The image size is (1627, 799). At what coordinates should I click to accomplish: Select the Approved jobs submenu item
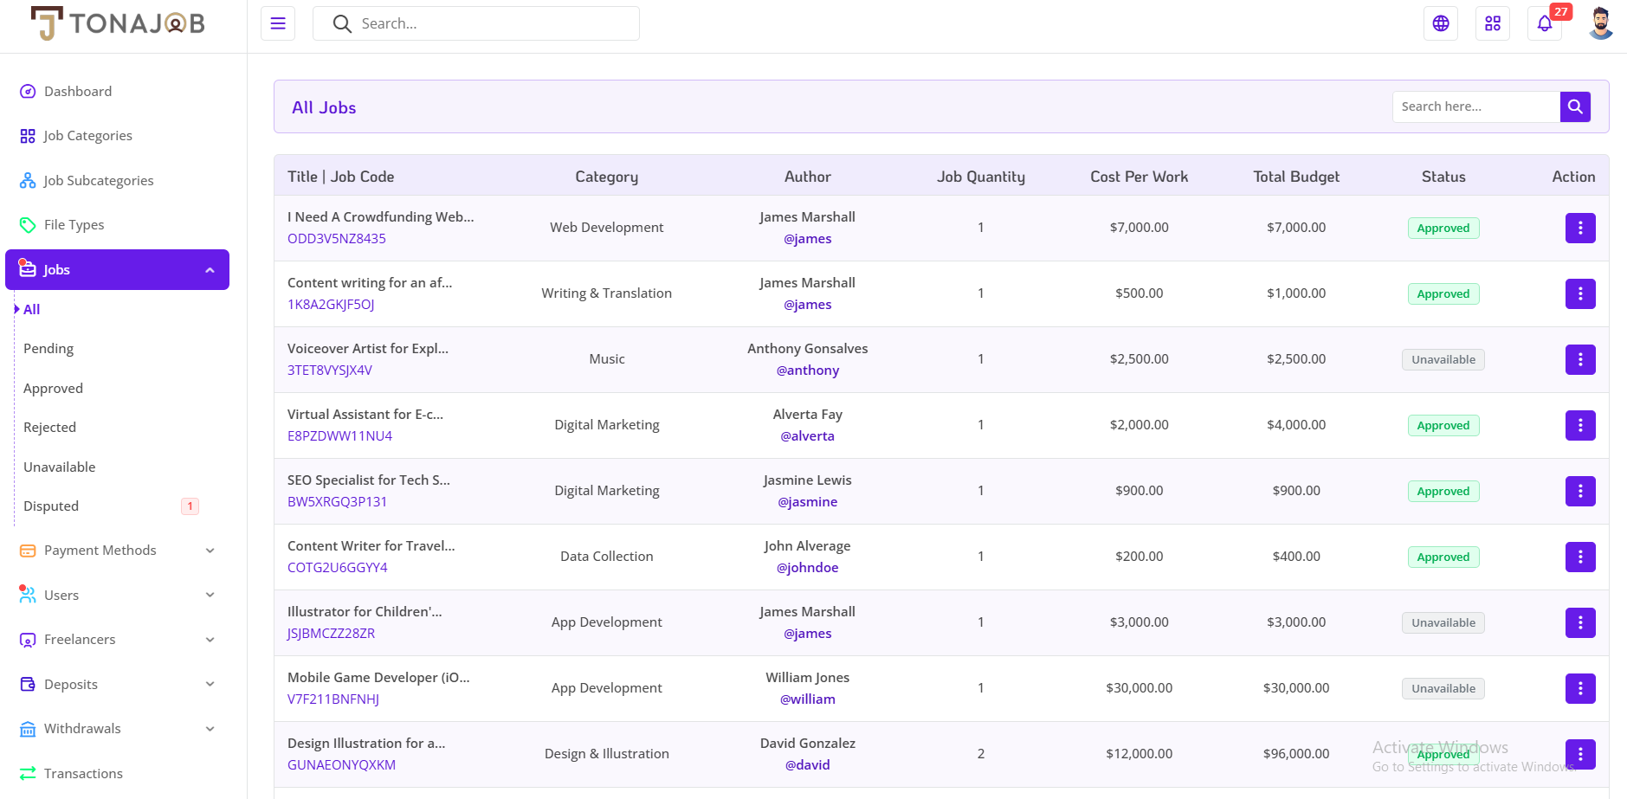click(53, 389)
